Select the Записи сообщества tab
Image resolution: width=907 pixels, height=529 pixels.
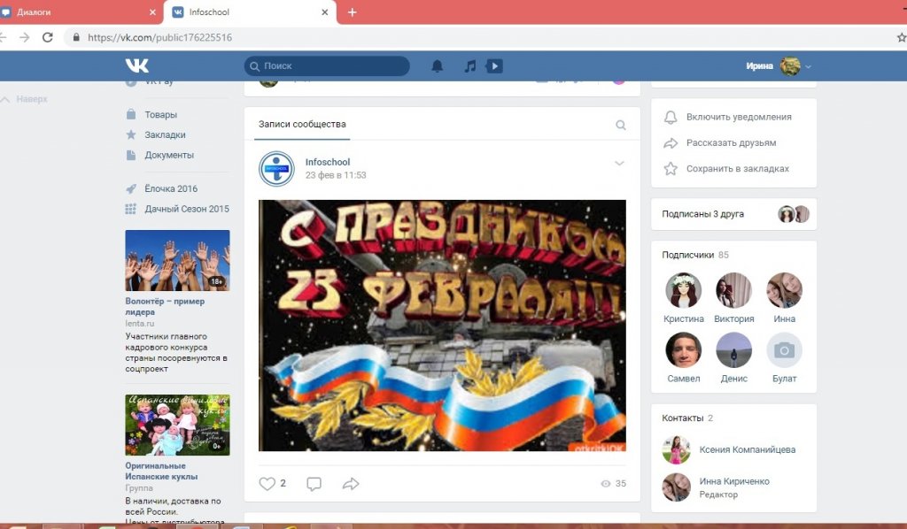pyautogui.click(x=302, y=125)
